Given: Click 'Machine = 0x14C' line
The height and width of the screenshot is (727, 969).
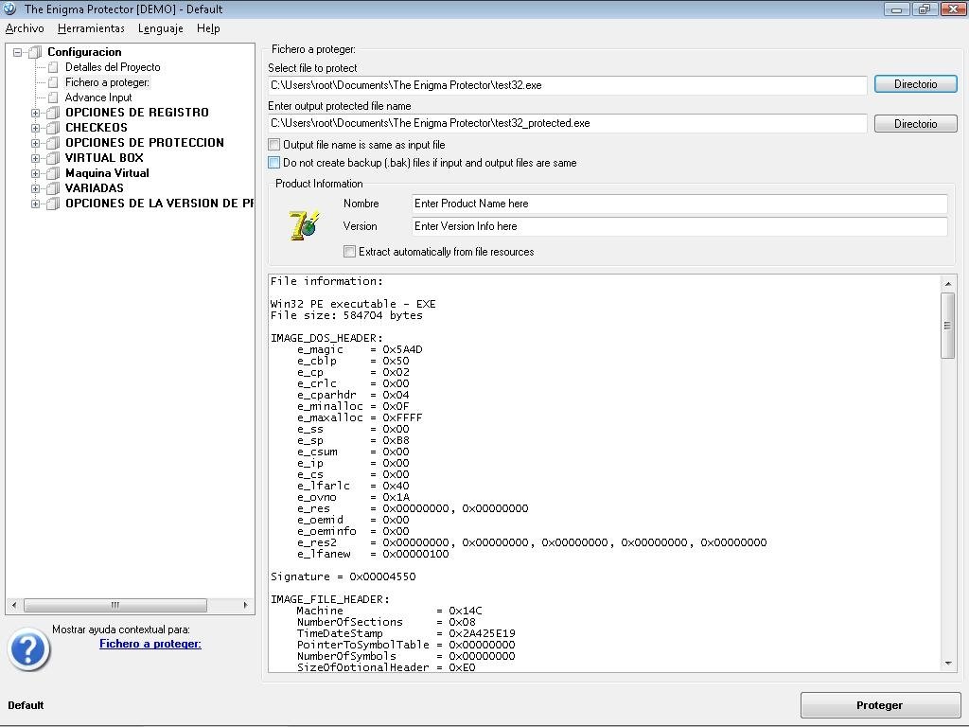Looking at the screenshot, I should tap(389, 611).
